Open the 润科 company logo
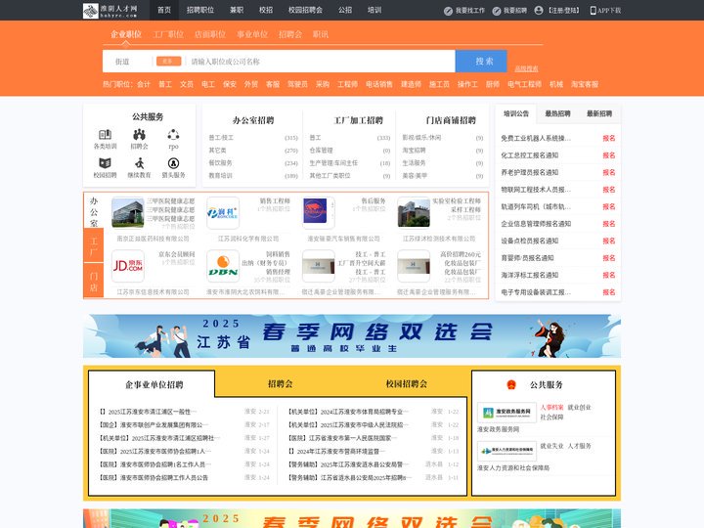Screen dimensions: 704x528 [223, 213]
